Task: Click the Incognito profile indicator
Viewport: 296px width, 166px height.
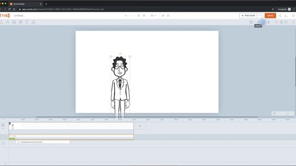Action: (284, 9)
